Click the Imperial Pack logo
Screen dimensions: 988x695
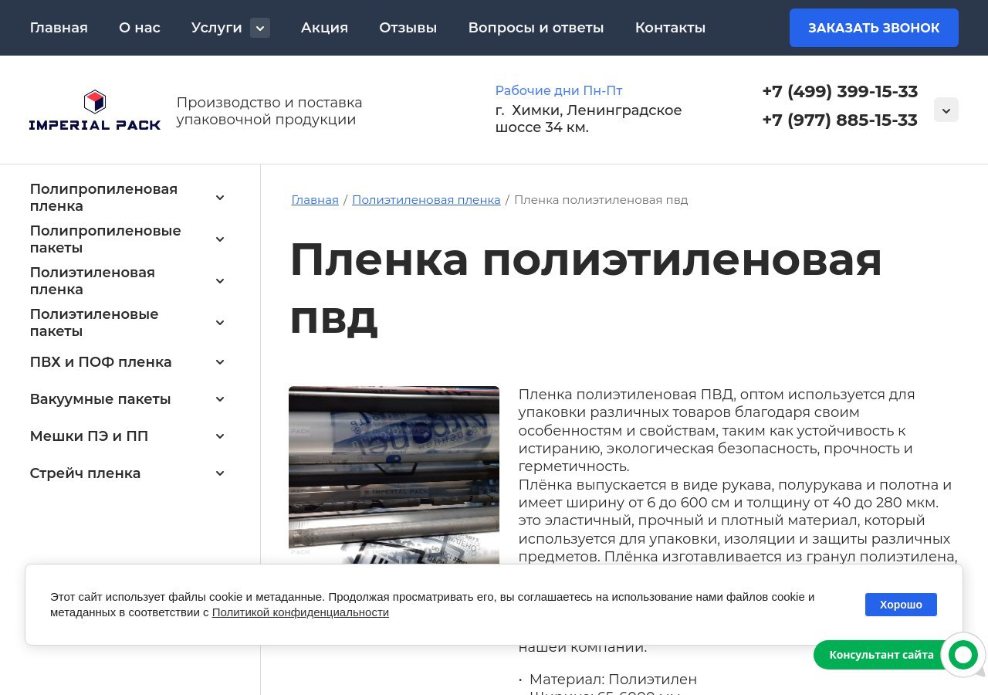pyautogui.click(x=94, y=110)
